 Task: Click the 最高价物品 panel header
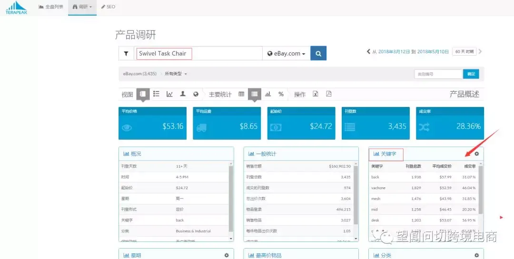[301, 254]
